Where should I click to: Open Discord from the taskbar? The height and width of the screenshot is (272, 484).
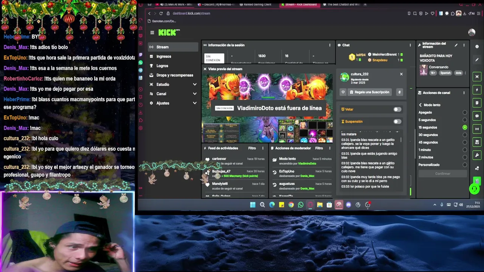click(x=348, y=205)
